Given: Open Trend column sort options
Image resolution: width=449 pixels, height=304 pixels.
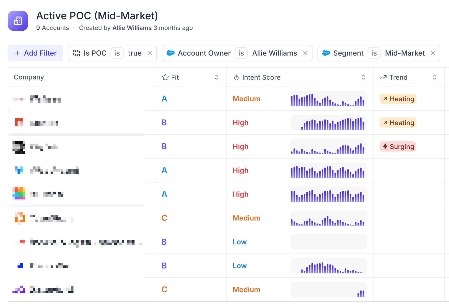Looking at the screenshot, I should (435, 77).
